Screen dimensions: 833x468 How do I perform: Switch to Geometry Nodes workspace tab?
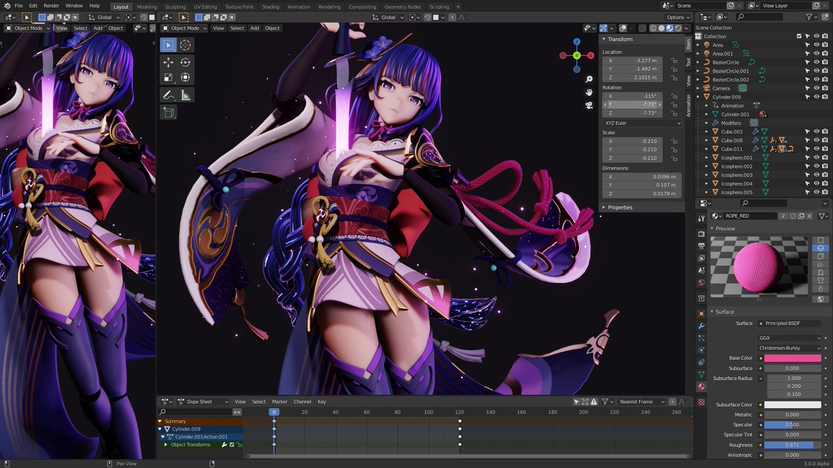point(403,6)
